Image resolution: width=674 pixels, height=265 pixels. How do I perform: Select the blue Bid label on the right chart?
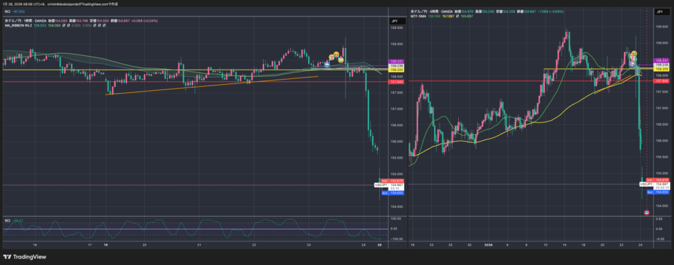click(650, 193)
